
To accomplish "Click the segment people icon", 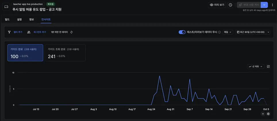I will [29, 32].
